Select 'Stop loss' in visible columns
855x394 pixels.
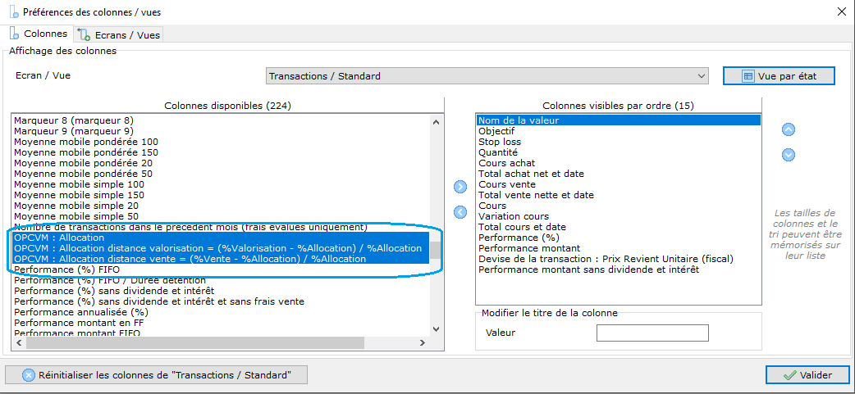point(619,142)
